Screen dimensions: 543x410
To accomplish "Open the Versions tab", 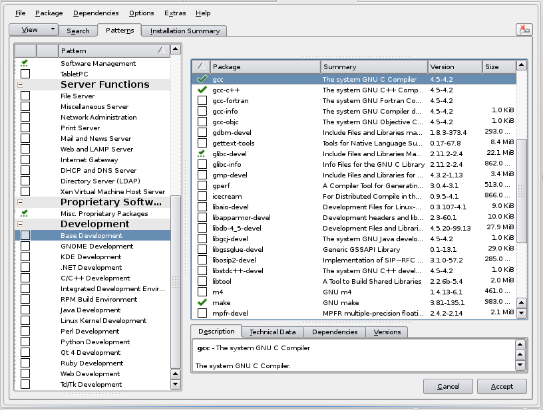I will [x=387, y=332].
